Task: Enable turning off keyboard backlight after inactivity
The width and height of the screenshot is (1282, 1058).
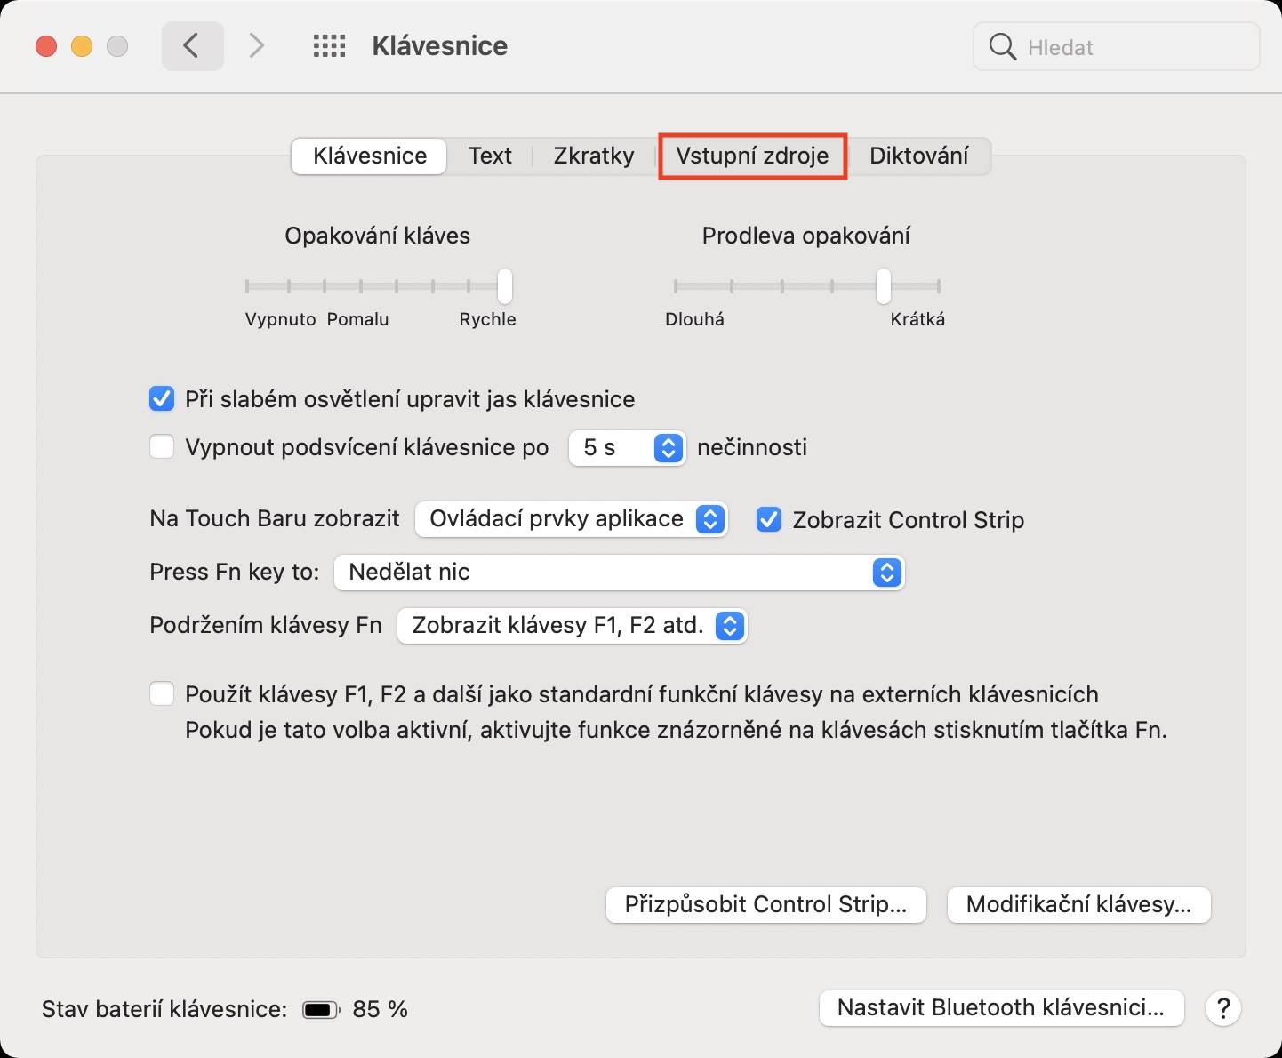Action: point(162,446)
